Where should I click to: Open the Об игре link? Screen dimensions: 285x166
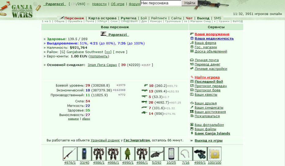pyautogui.click(x=118, y=4)
